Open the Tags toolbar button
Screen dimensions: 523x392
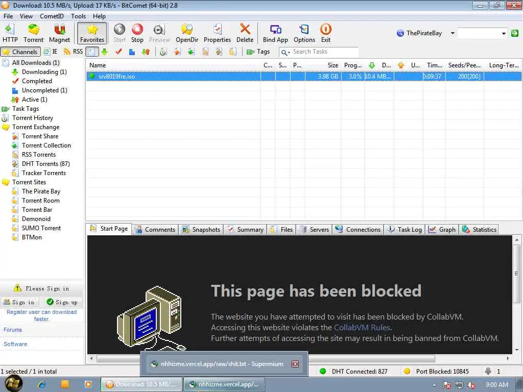coord(258,52)
